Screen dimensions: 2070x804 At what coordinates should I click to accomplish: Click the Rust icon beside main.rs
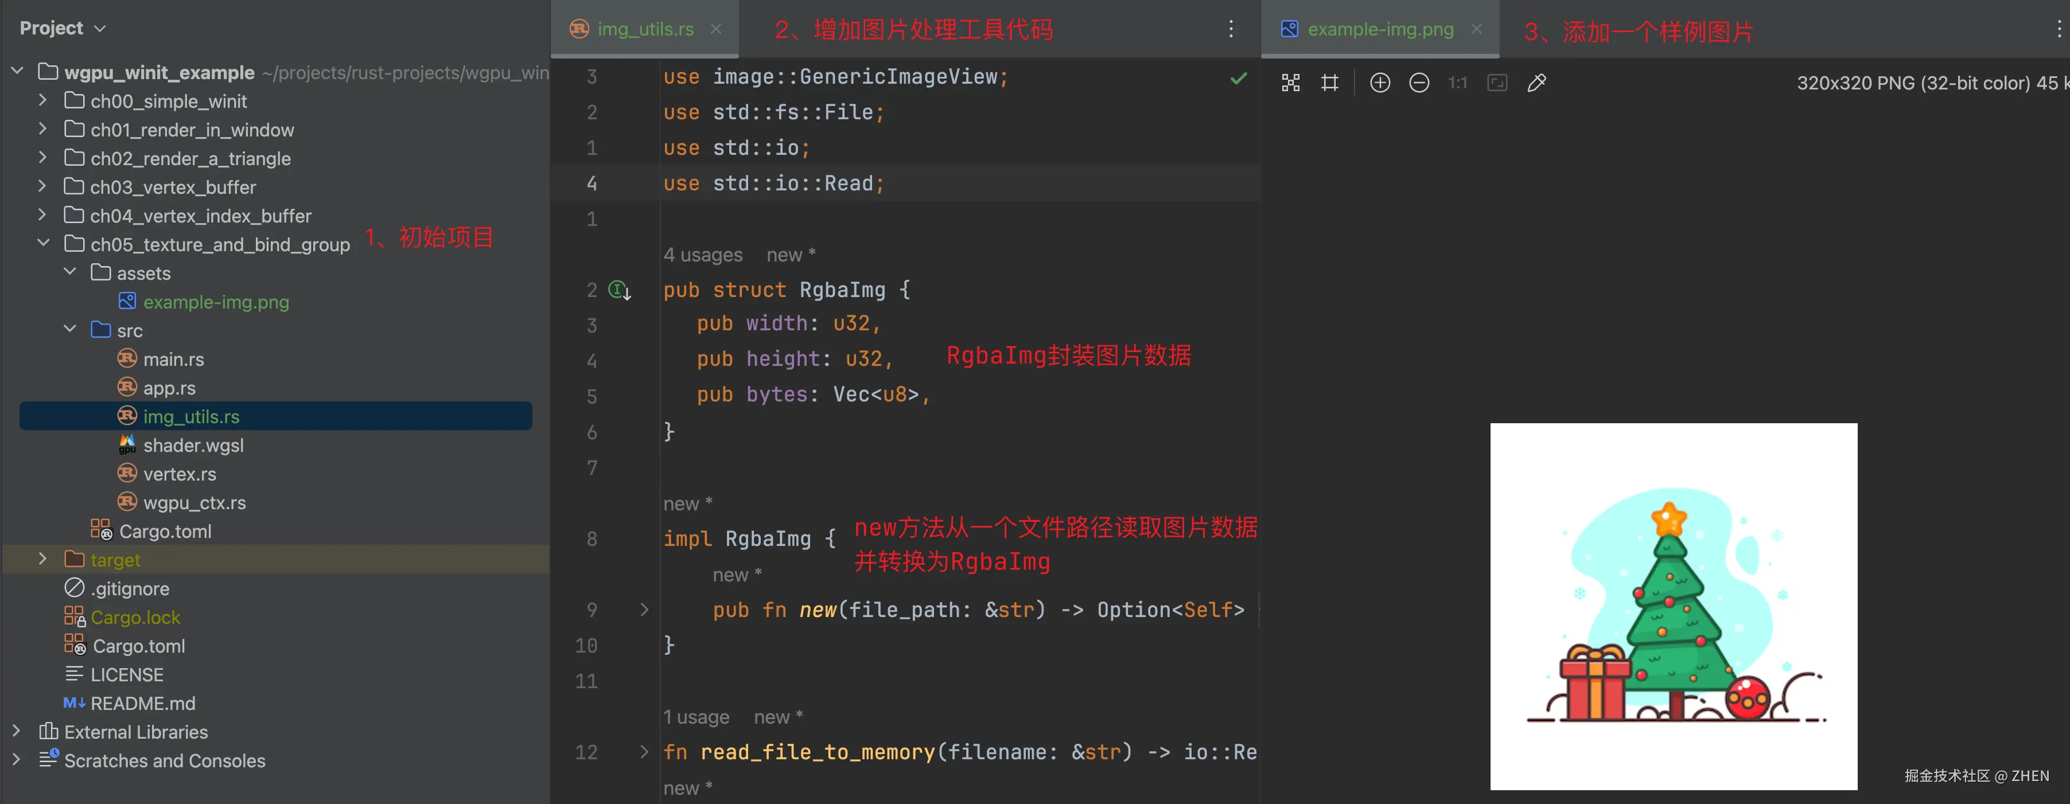pos(127,358)
